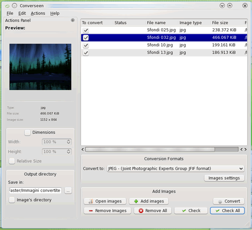Screen dimensions: 252x230
Task: Sort by the File size column header
Action: click(x=227, y=23)
